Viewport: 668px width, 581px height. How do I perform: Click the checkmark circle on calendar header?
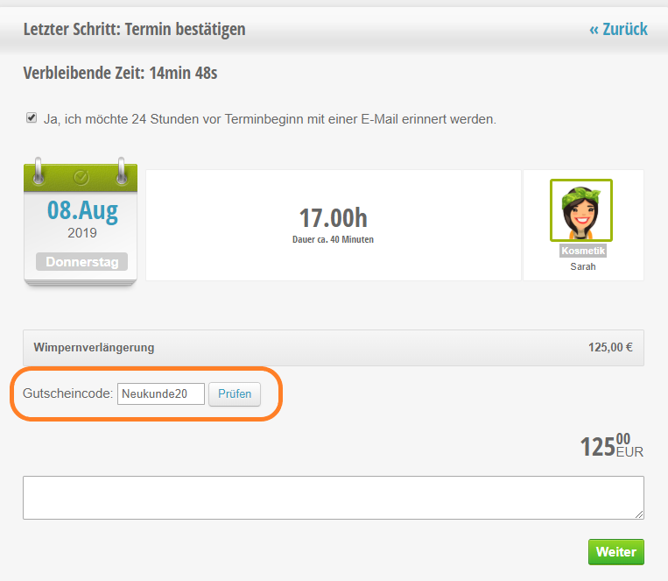point(81,177)
